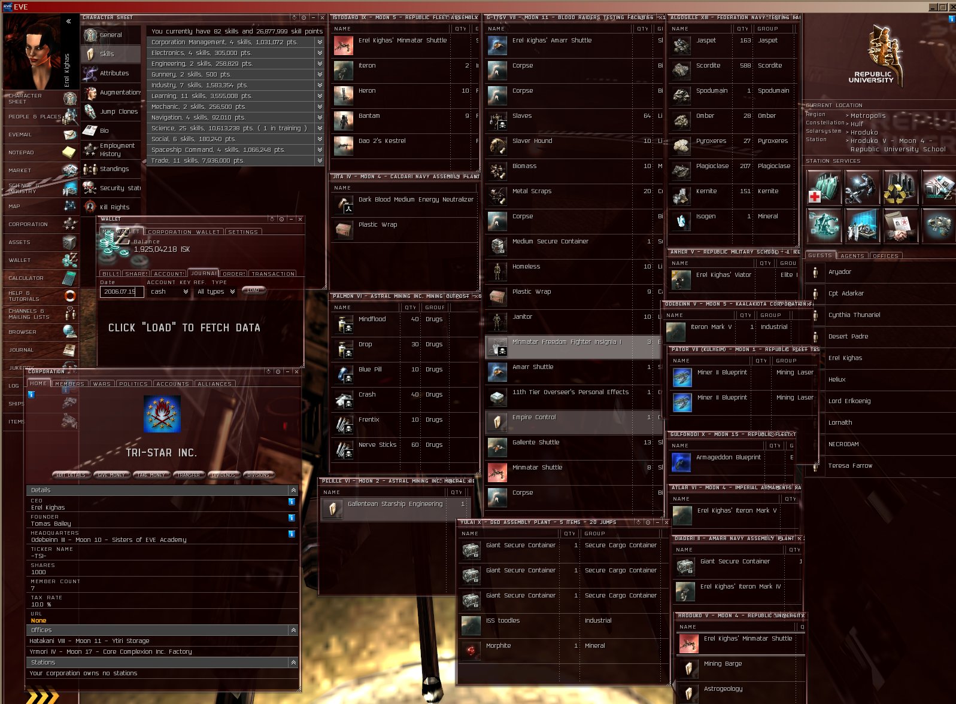Open EVEMail envelope in the Neocom sidebar
Image resolution: width=956 pixels, height=704 pixels.
pyautogui.click(x=41, y=135)
